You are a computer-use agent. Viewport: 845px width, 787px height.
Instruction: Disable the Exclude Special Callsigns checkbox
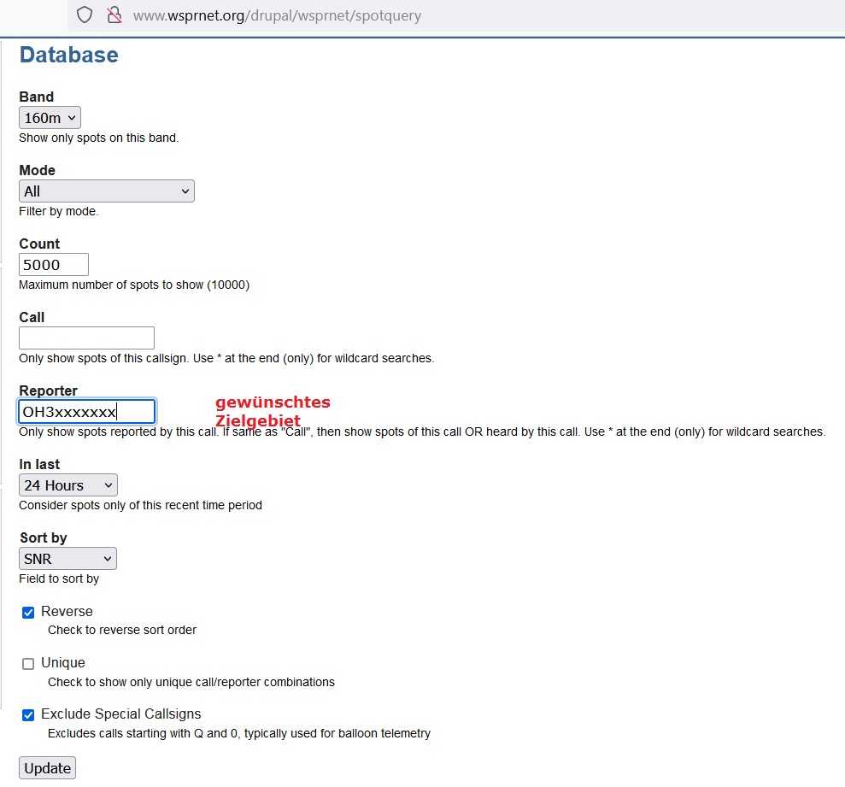pos(28,715)
